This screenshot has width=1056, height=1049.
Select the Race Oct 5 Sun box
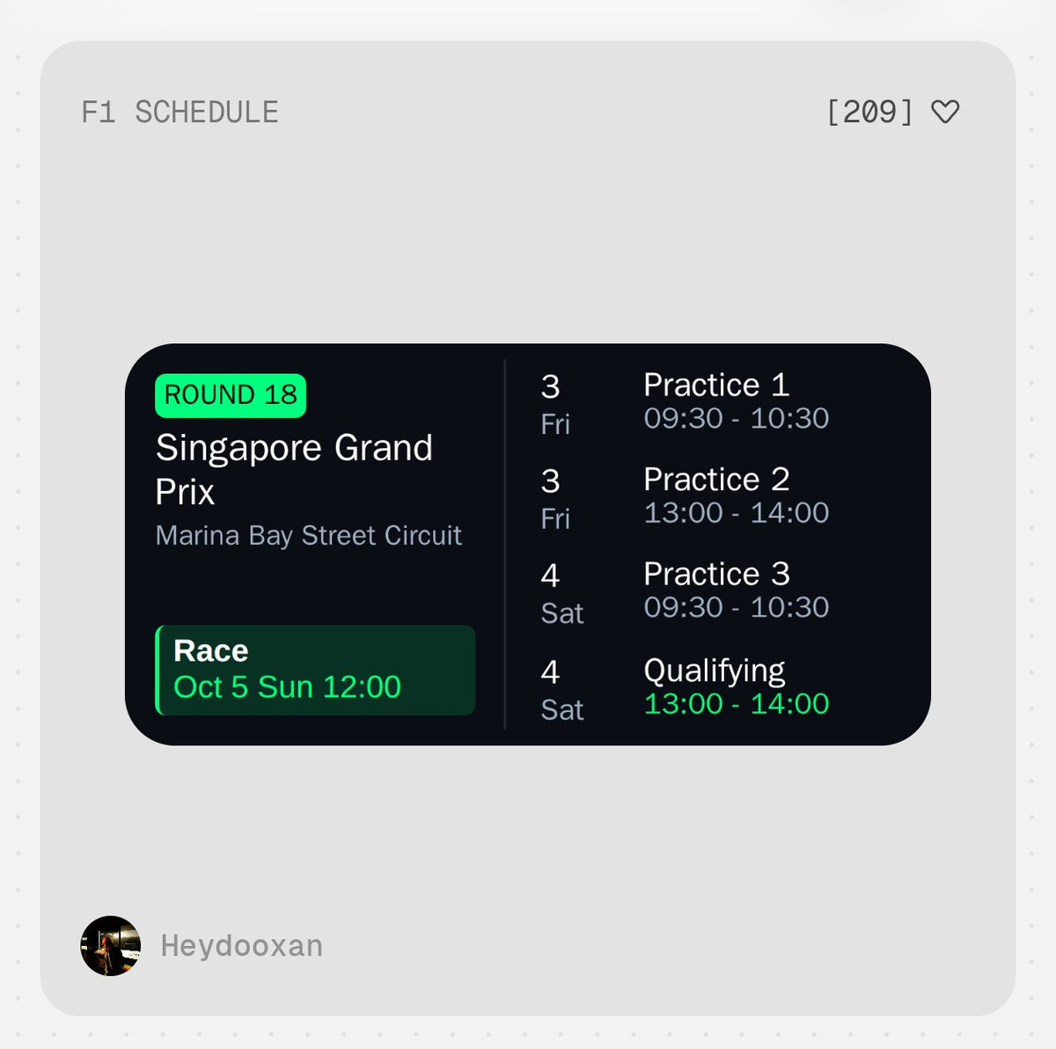(x=317, y=670)
